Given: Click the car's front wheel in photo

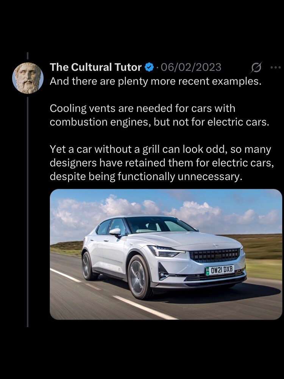Looking at the screenshot, I should [x=139, y=277].
